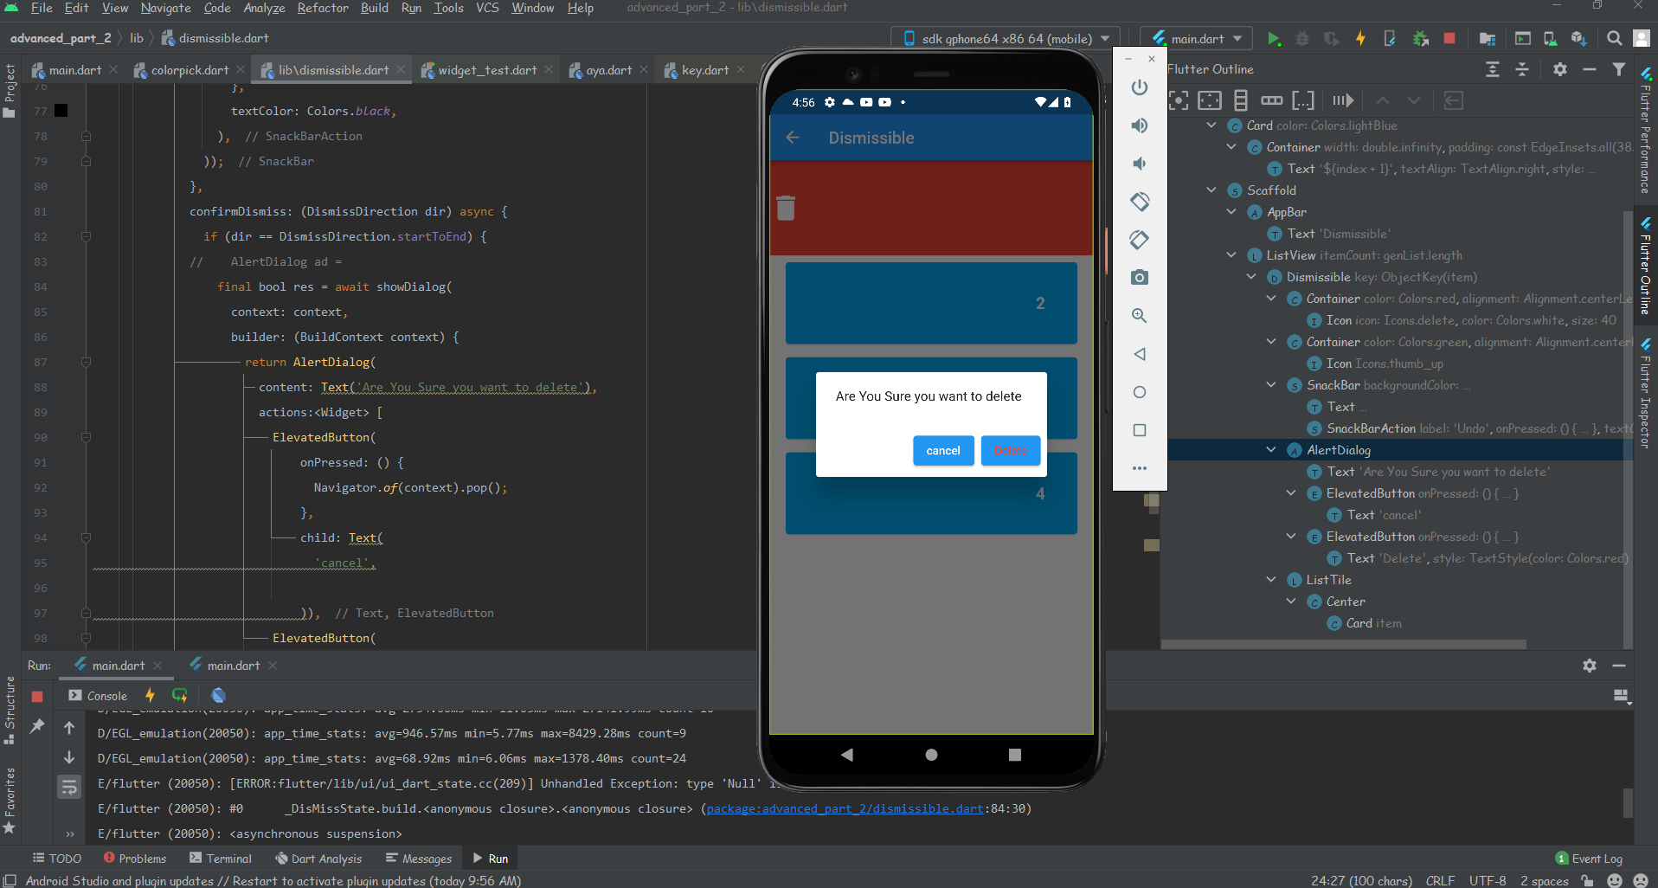Stop the running app in main toolbar

tap(1449, 39)
